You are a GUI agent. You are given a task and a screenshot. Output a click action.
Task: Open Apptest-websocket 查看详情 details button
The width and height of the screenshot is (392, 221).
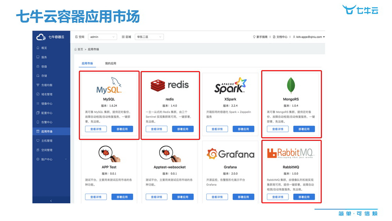(156, 197)
